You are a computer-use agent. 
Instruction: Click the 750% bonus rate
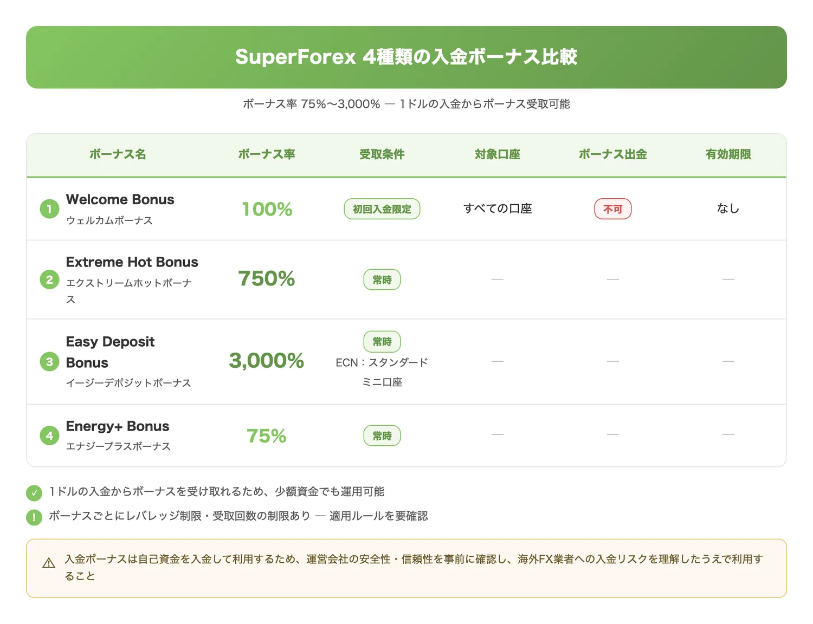267,278
